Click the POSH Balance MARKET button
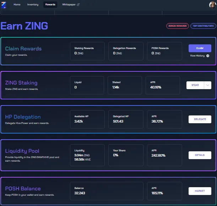The width and height of the screenshot is (217, 206). click(x=200, y=191)
